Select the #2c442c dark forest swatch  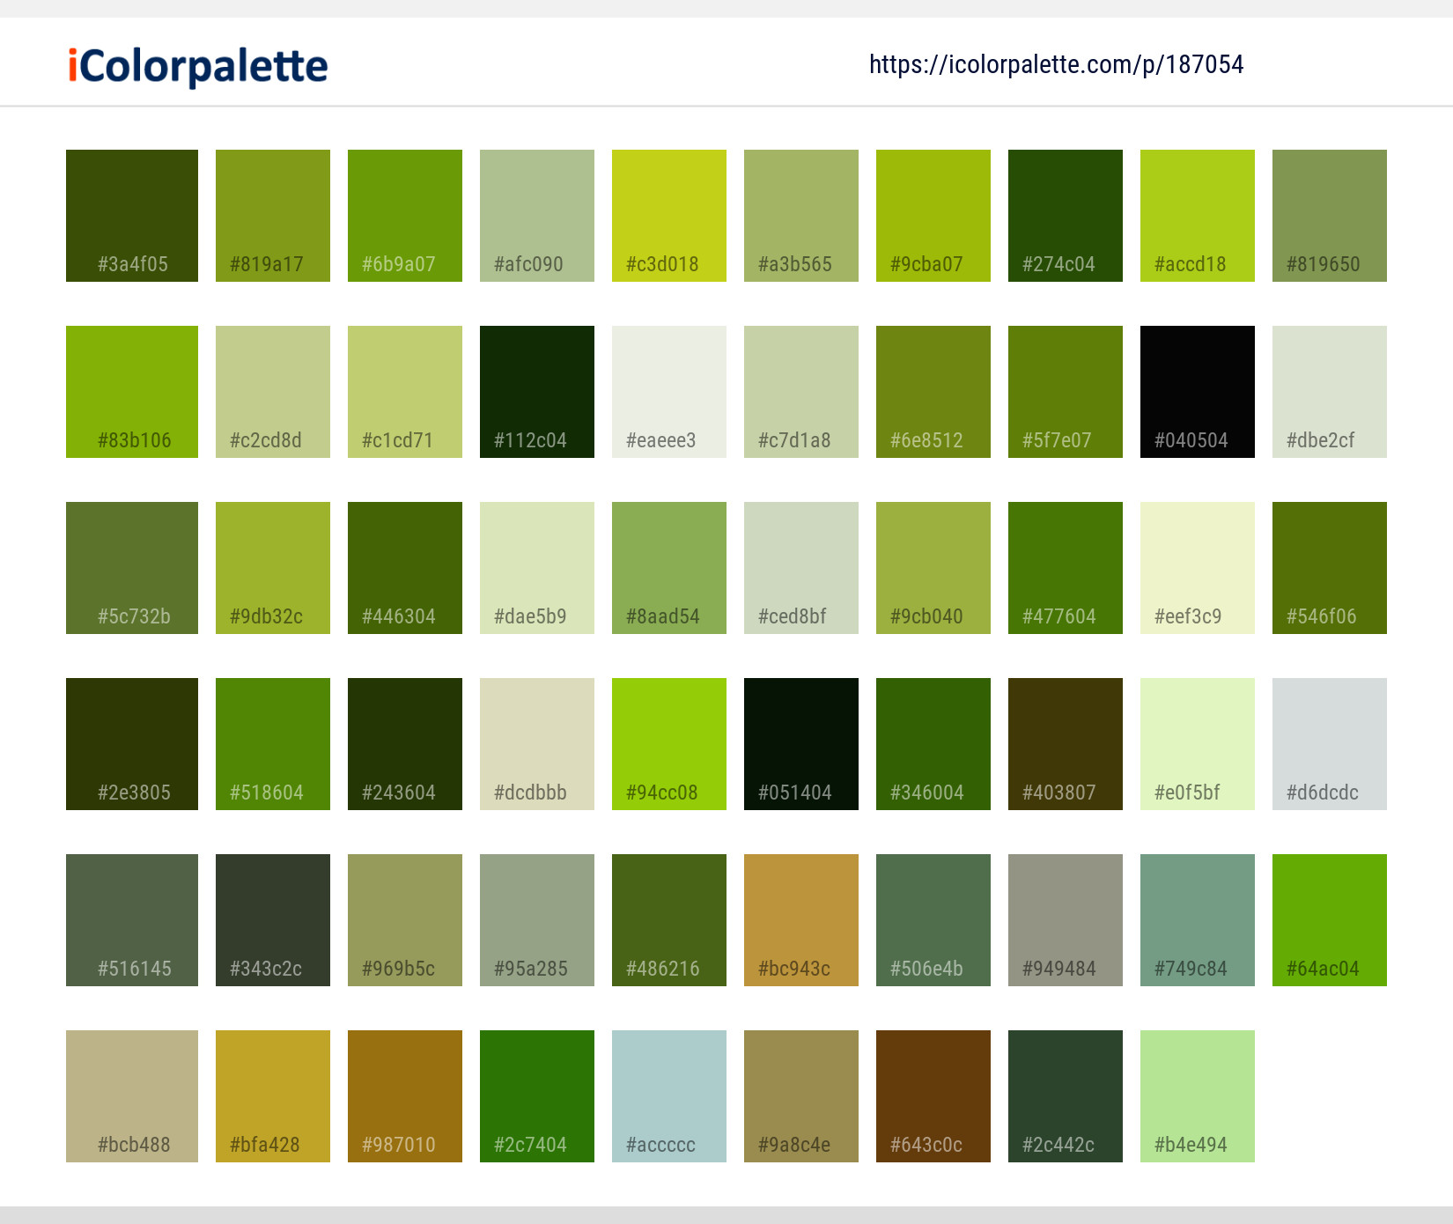pos(1066,1096)
